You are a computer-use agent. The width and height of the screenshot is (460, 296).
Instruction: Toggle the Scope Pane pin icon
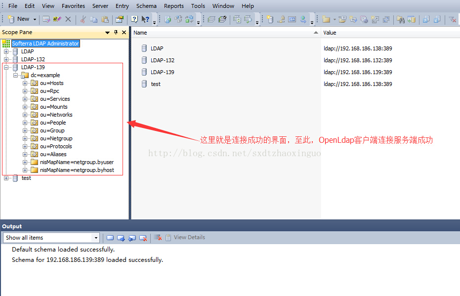pyautogui.click(x=116, y=32)
